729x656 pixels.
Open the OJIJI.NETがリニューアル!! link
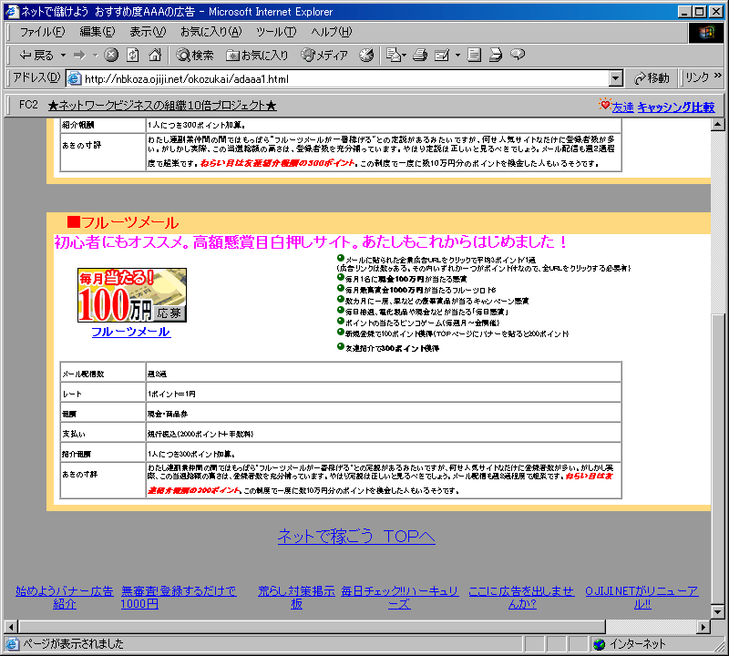click(x=642, y=598)
